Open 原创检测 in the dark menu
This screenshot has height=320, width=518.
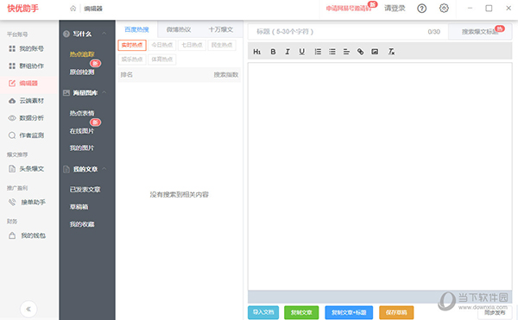pyautogui.click(x=82, y=72)
